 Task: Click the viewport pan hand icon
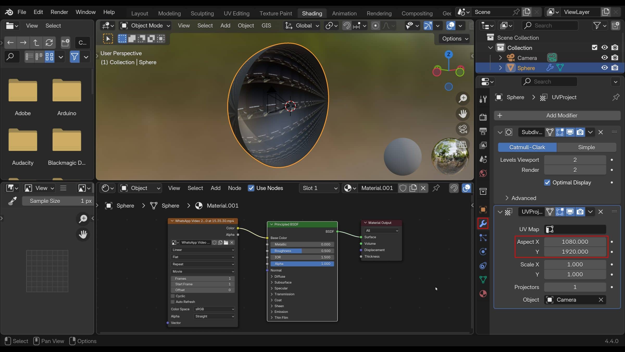463,114
